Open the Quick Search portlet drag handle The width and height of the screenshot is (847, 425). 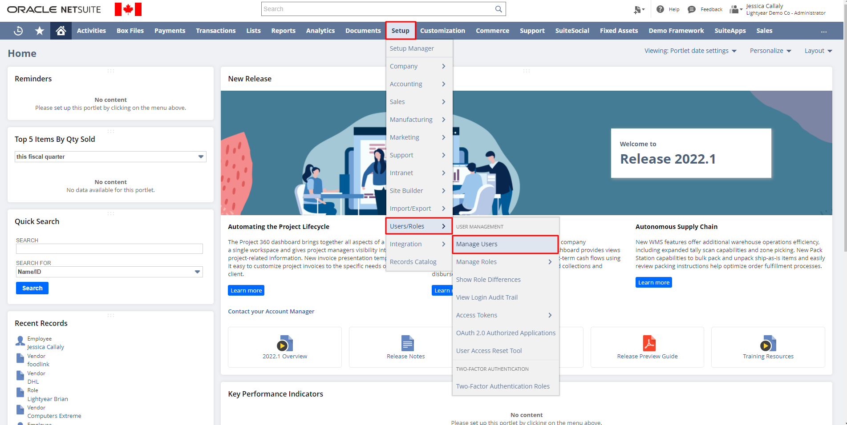pyautogui.click(x=111, y=213)
